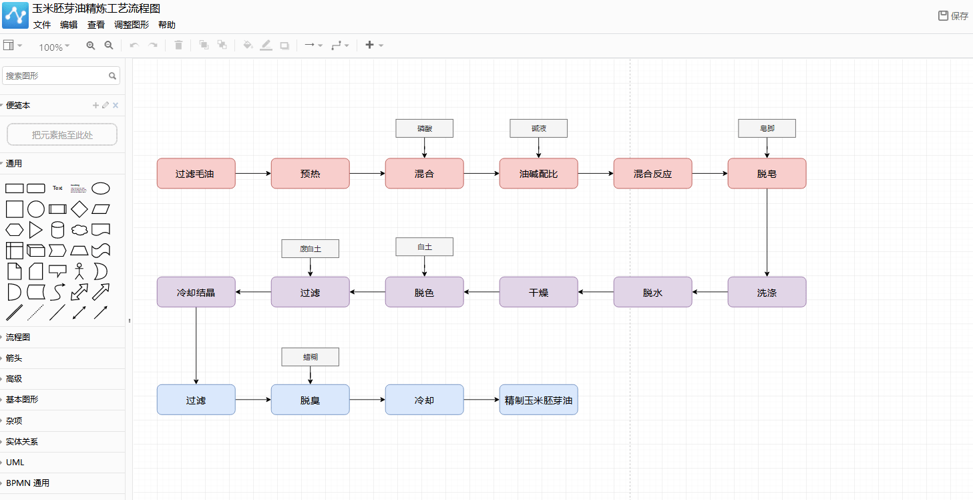The height and width of the screenshot is (500, 973).
Task: Select the triangle shape in palette
Action: coord(35,230)
